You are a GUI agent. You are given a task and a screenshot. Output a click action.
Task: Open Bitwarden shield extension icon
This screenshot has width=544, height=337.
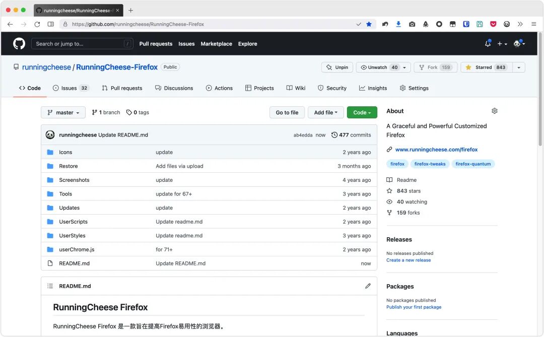coord(466,24)
